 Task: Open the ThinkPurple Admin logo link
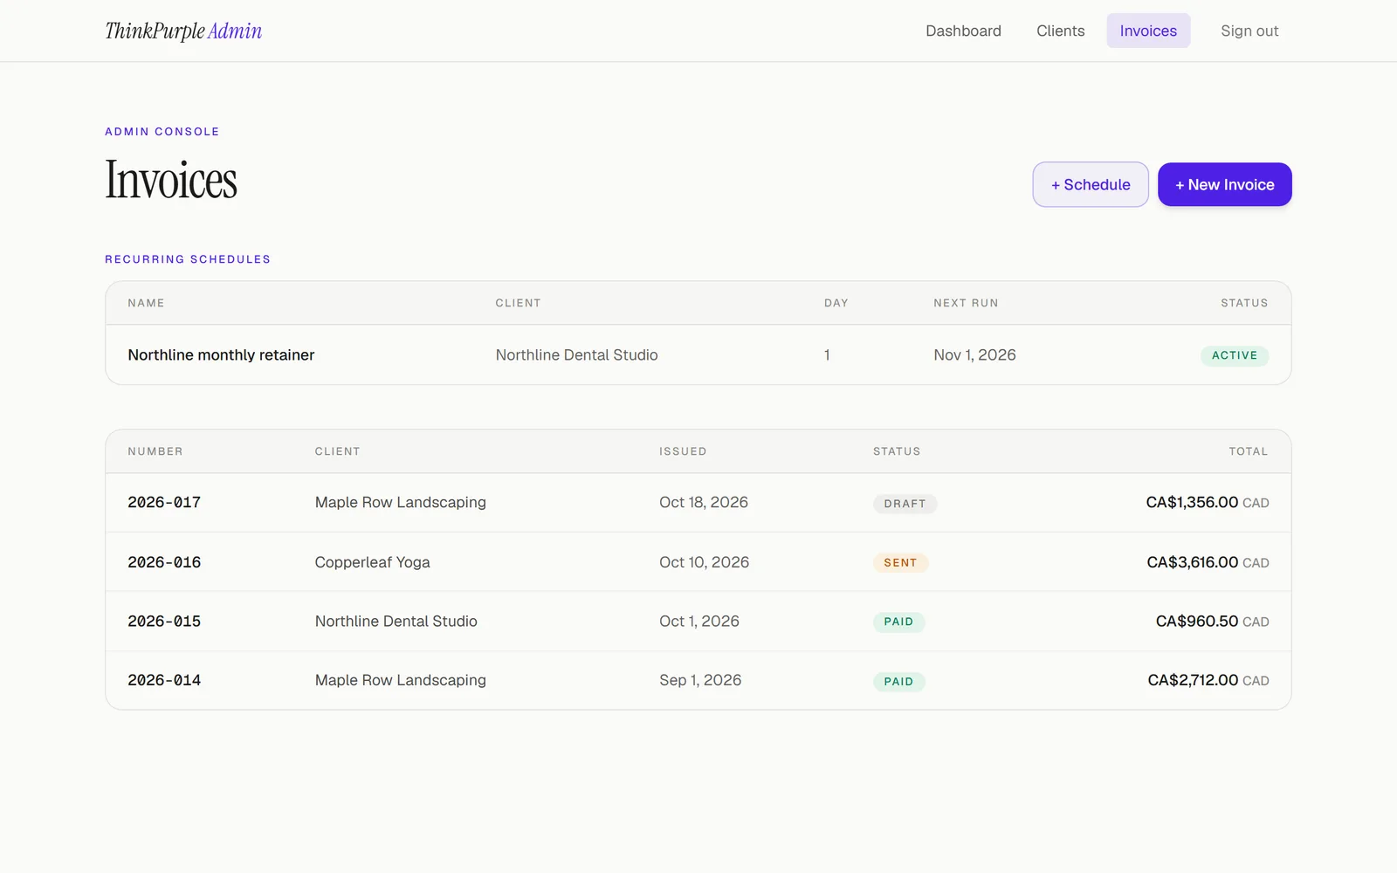[183, 31]
